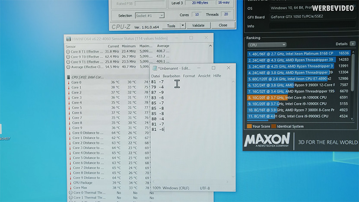Select ranking entry 7 Ryzen Threadripper 16C/32T
The width and height of the screenshot is (359, 202).
click(x=299, y=91)
